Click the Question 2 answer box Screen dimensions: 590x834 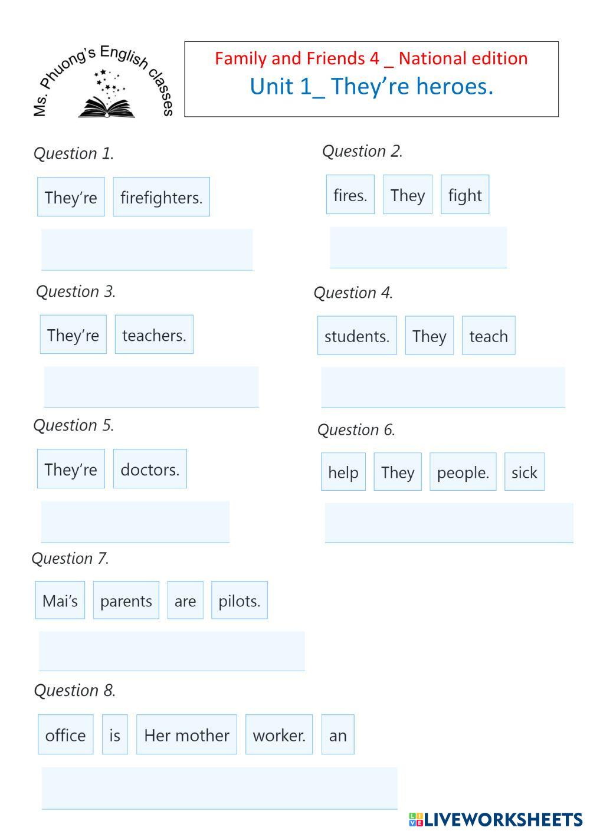(418, 247)
